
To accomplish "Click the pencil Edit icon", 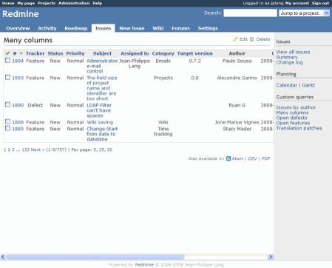I will coord(235,39).
